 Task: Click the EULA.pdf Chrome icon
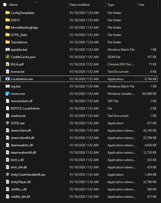point(8,64)
